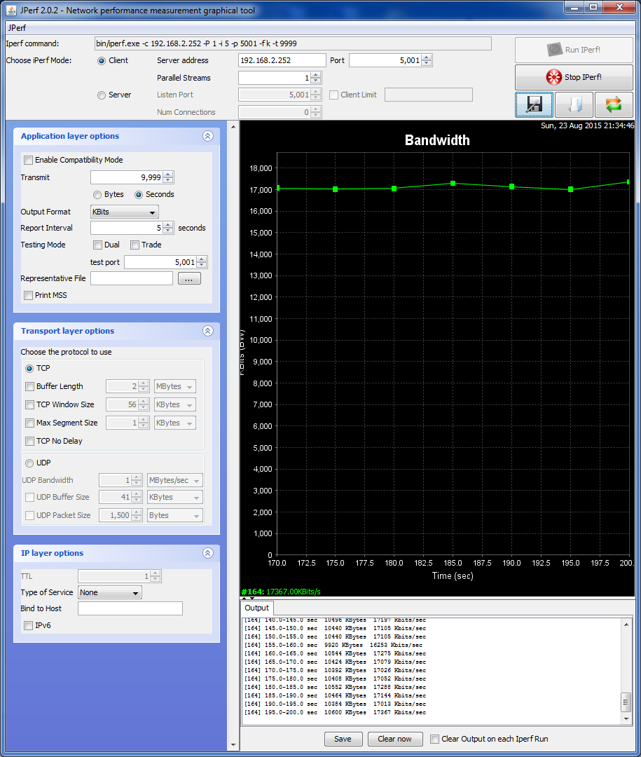Viewport: 641px width, 757px height.
Task: Click the load configuration folder icon
Action: coord(574,105)
